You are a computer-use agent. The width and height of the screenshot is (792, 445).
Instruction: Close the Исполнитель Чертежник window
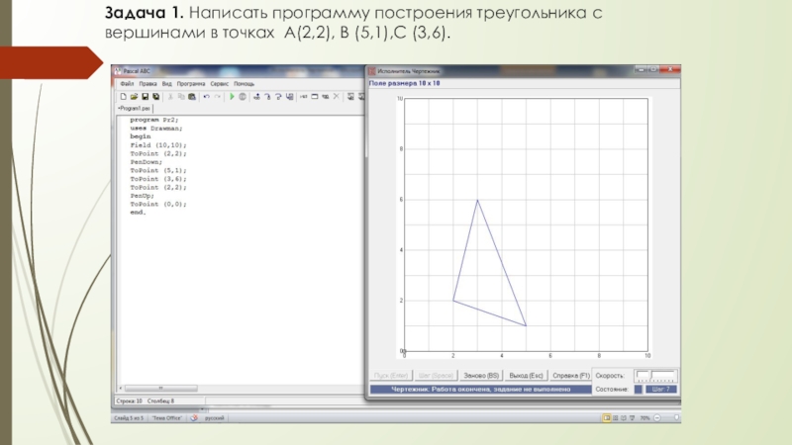(670, 69)
